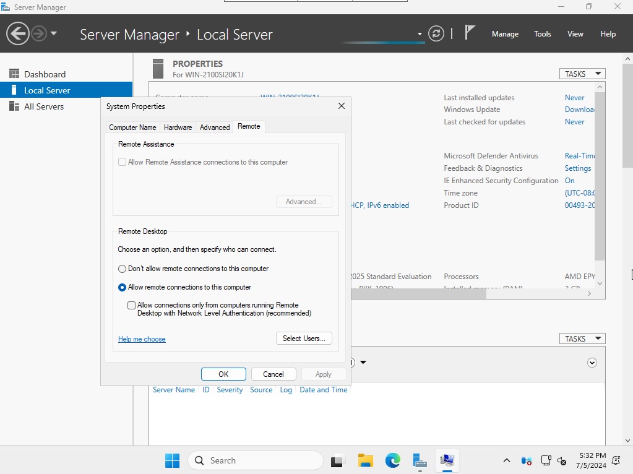633x474 pixels.
Task: Open Microsoft Edge from the taskbar
Action: pyautogui.click(x=393, y=460)
